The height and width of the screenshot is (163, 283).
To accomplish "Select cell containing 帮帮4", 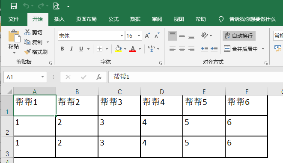I will 162,105.
